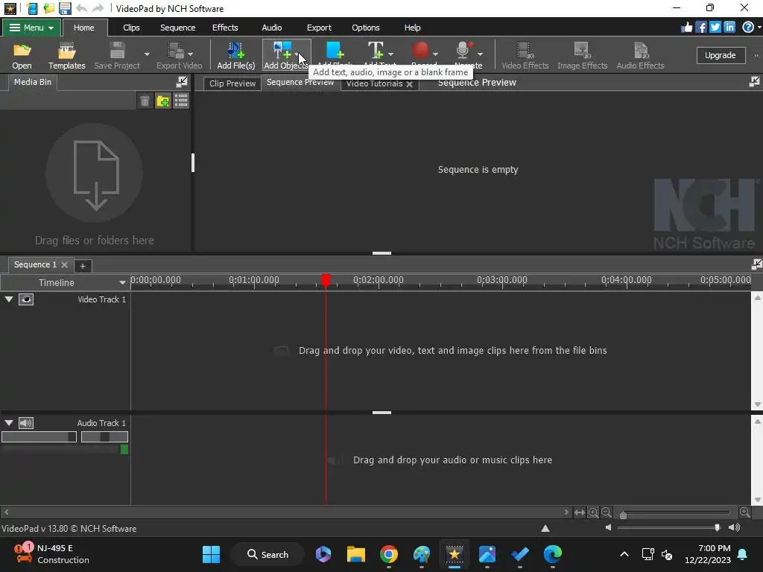Image resolution: width=763 pixels, height=572 pixels.
Task: Click the red Record button icon
Action: click(420, 50)
